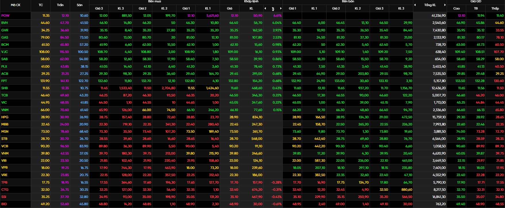Open the PLX stock symbol
The height and width of the screenshot is (208, 505).
coord(4,66)
